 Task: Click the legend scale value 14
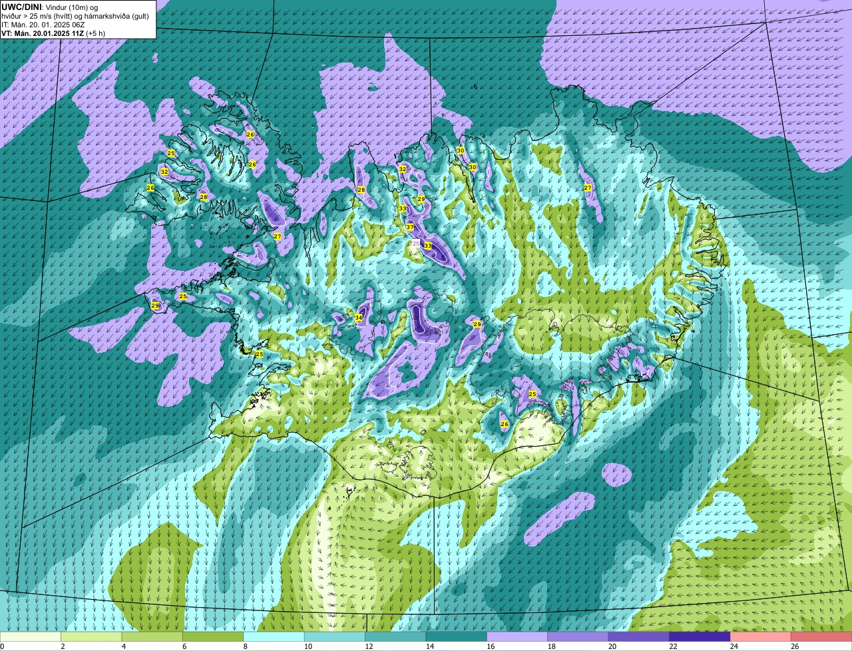pyautogui.click(x=430, y=646)
